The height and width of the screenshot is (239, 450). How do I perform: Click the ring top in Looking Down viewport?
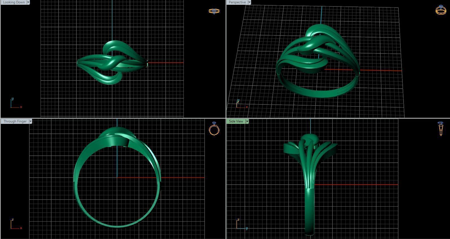112,62
